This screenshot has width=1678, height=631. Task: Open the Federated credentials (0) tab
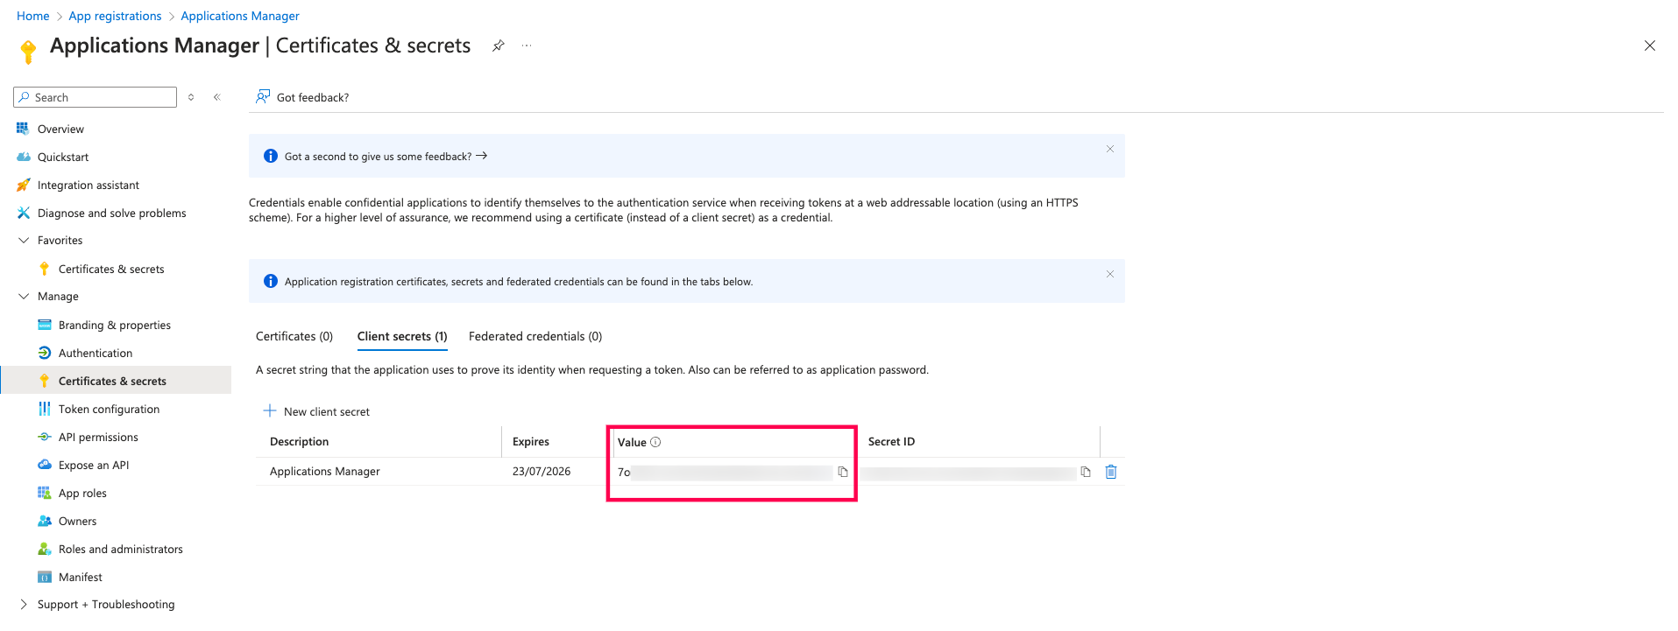click(x=535, y=337)
